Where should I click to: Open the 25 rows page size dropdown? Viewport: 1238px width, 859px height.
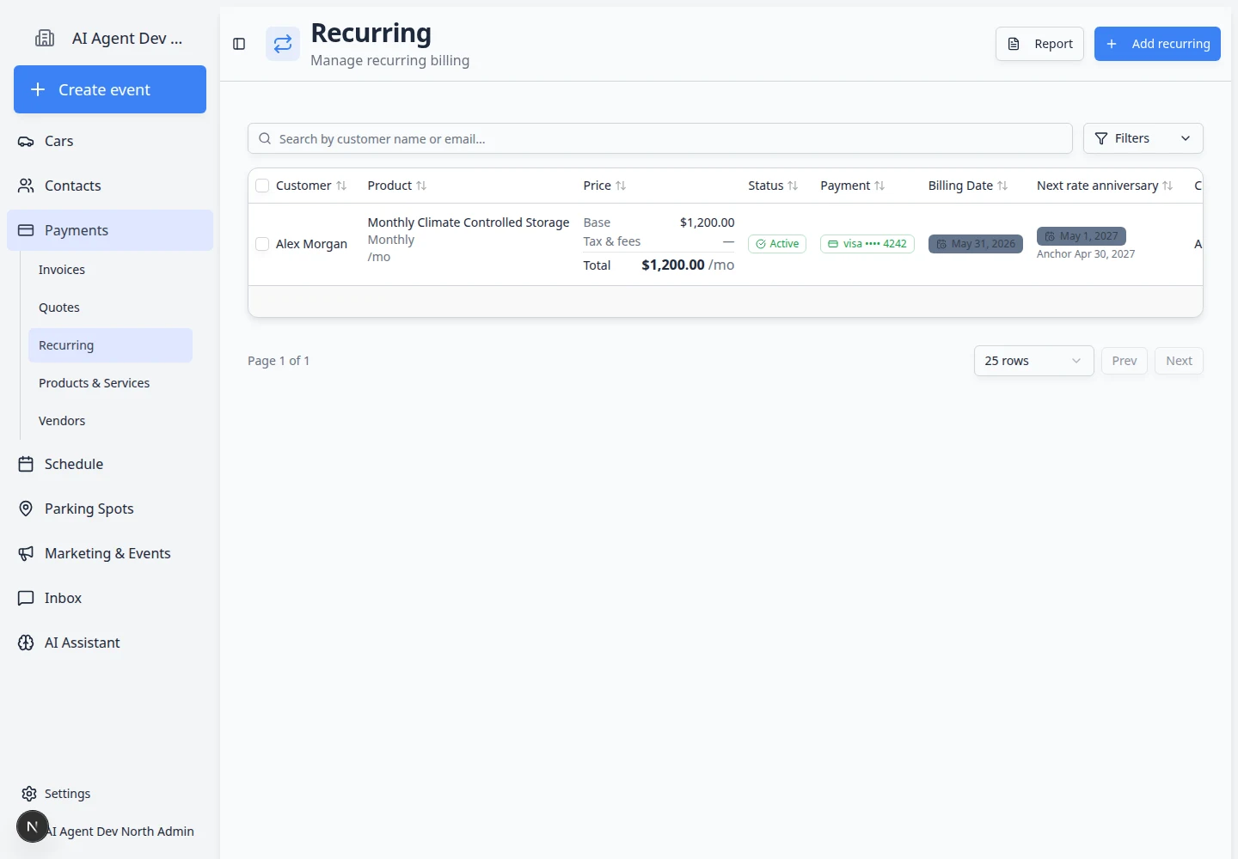point(1033,361)
